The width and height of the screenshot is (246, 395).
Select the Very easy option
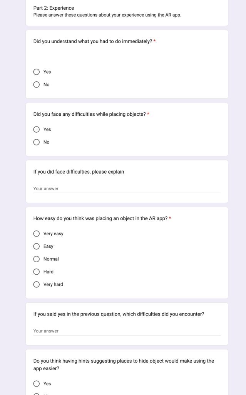coord(37,234)
